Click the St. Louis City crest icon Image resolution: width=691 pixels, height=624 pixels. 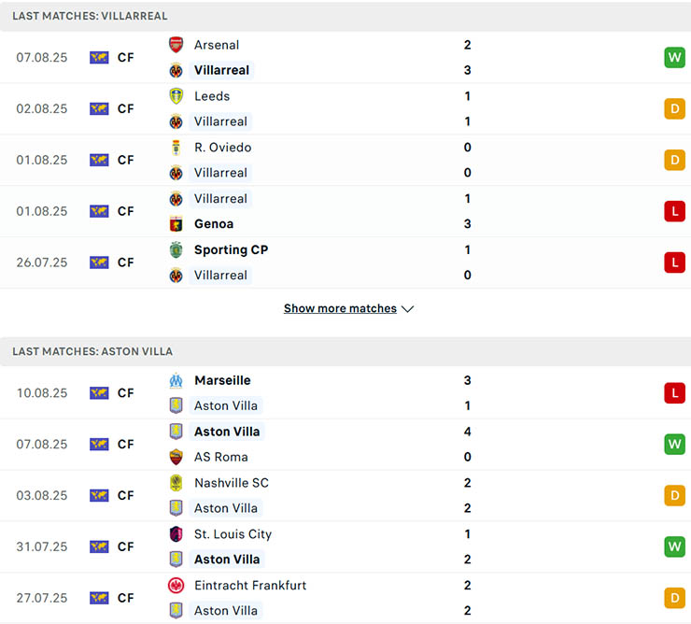[176, 534]
